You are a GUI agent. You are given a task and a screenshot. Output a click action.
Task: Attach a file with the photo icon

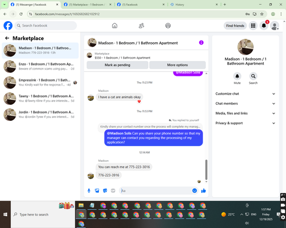[x=97, y=190]
